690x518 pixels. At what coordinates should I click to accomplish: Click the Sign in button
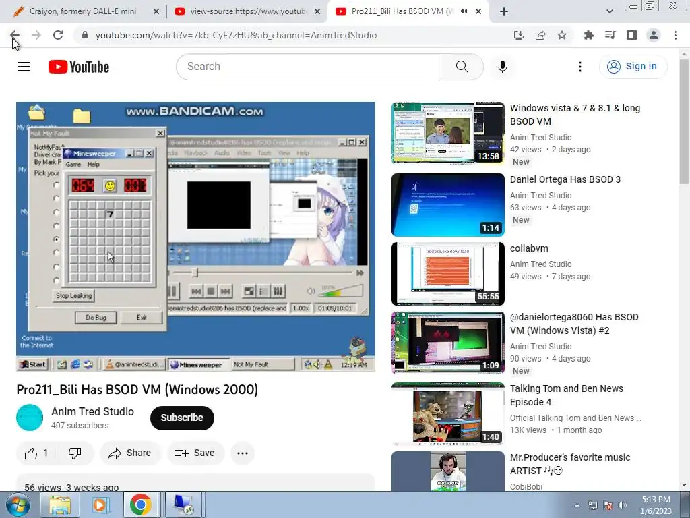point(633,67)
